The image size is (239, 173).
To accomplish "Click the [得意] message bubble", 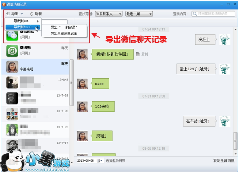I will click(102, 136).
